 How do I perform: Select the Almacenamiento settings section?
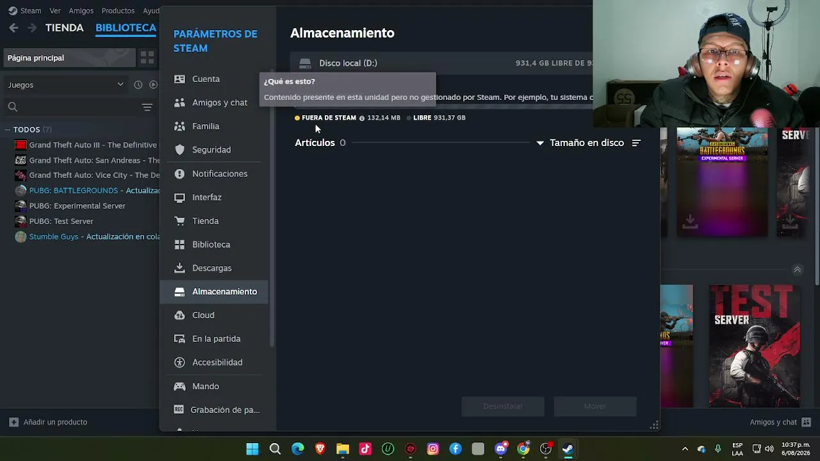215,291
